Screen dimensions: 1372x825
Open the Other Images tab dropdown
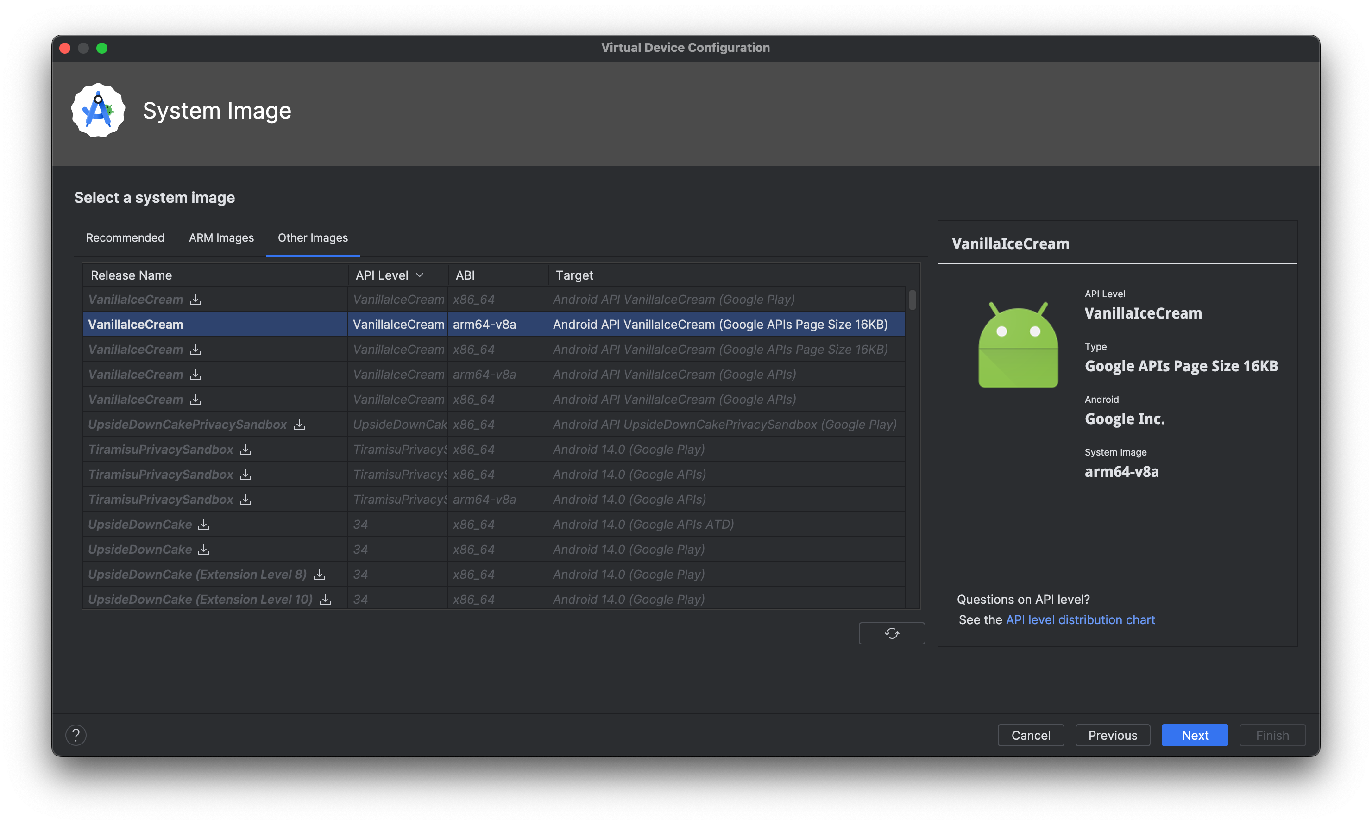coord(312,238)
